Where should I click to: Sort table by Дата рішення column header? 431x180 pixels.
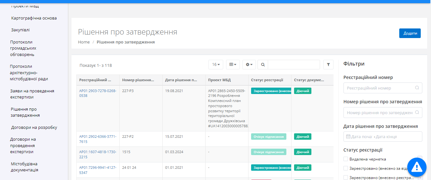coord(181,80)
